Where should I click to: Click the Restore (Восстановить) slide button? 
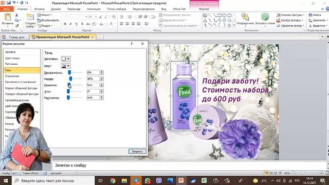(x=48, y=21)
